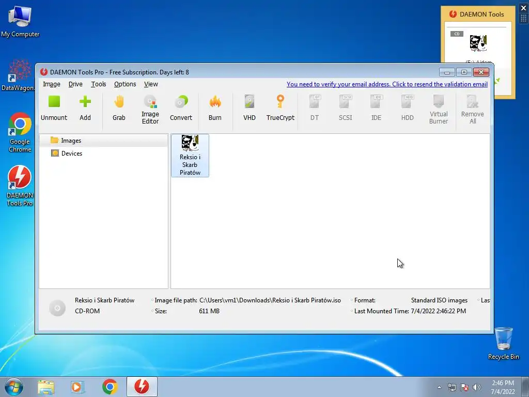Click the Unmount toolbar icon
529x397 pixels.
(x=54, y=109)
